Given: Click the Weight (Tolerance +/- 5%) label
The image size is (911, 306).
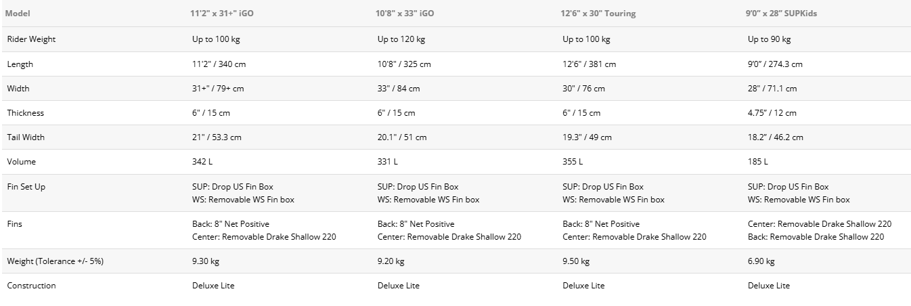Looking at the screenshot, I should pos(55,261).
